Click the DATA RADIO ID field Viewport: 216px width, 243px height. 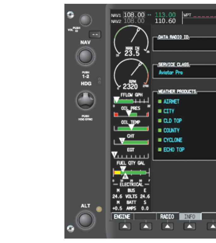184,44
